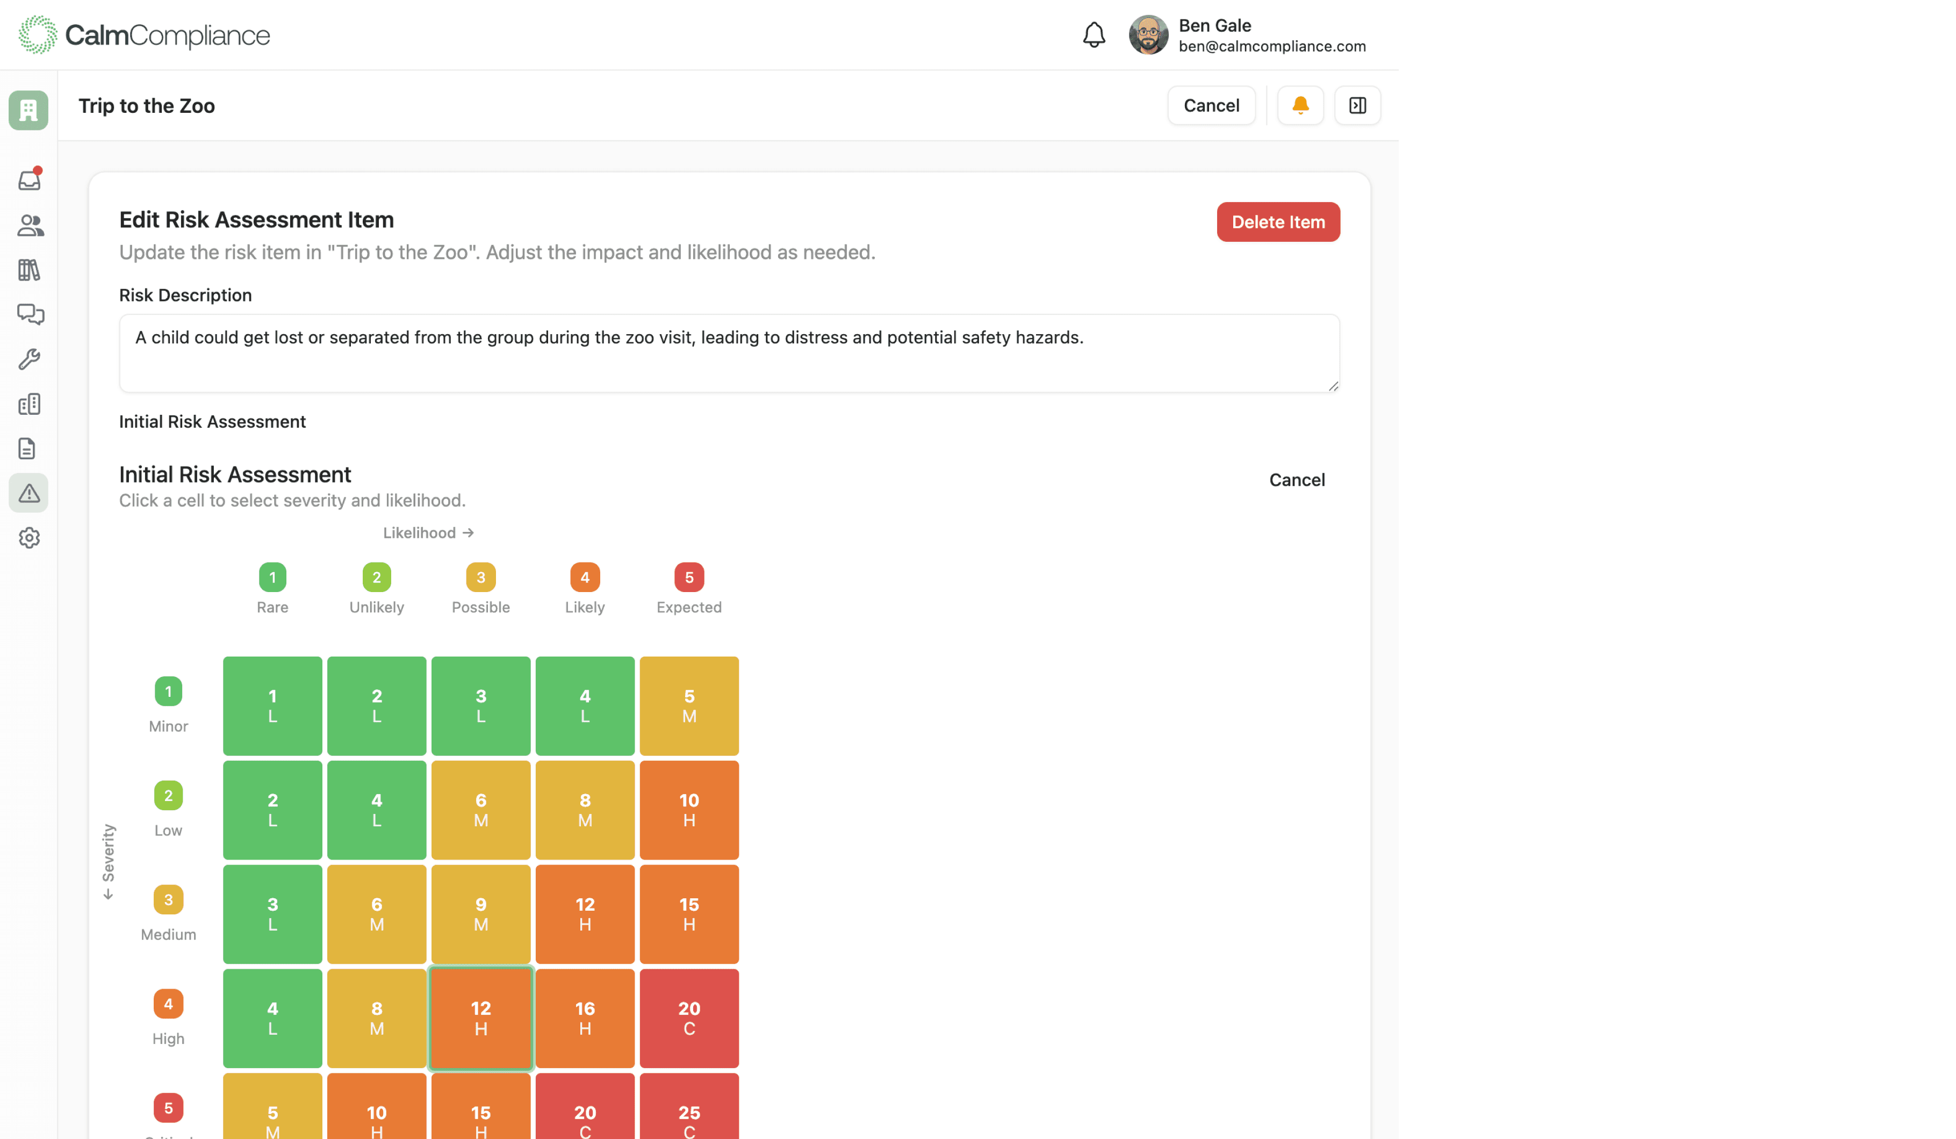
Task: Open the tools section in the sidebar
Action: pyautogui.click(x=28, y=359)
